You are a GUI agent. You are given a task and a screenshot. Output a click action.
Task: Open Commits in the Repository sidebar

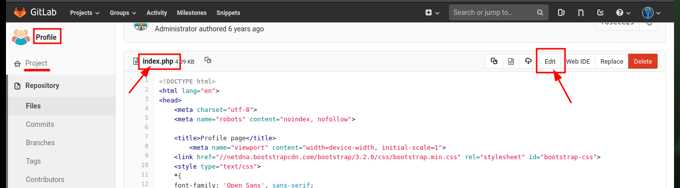click(40, 124)
